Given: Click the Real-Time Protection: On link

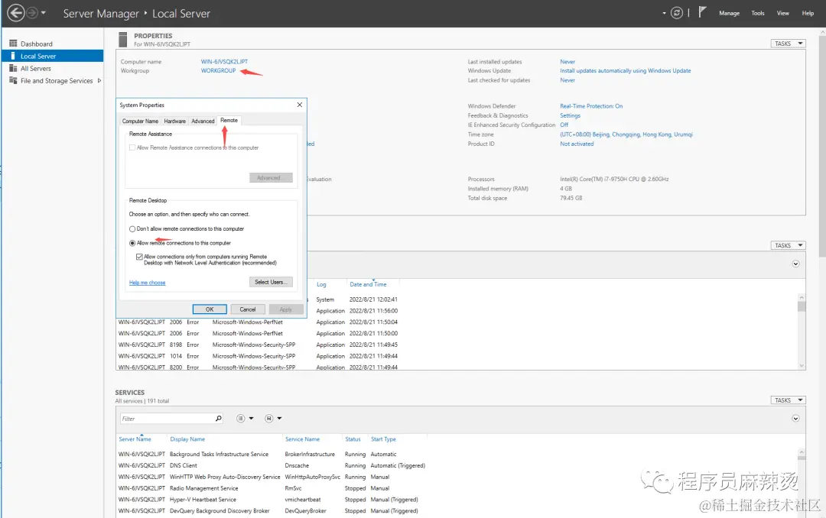Looking at the screenshot, I should click(591, 105).
